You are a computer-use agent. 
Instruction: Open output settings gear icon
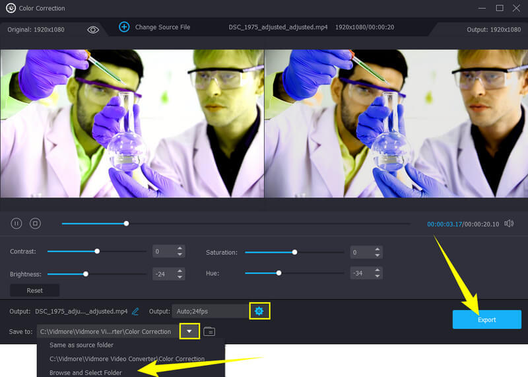pyautogui.click(x=259, y=311)
